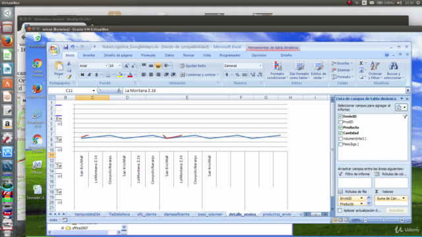Open the Google Chrome desktop shortcut
422x237 pixels.
pos(37,68)
